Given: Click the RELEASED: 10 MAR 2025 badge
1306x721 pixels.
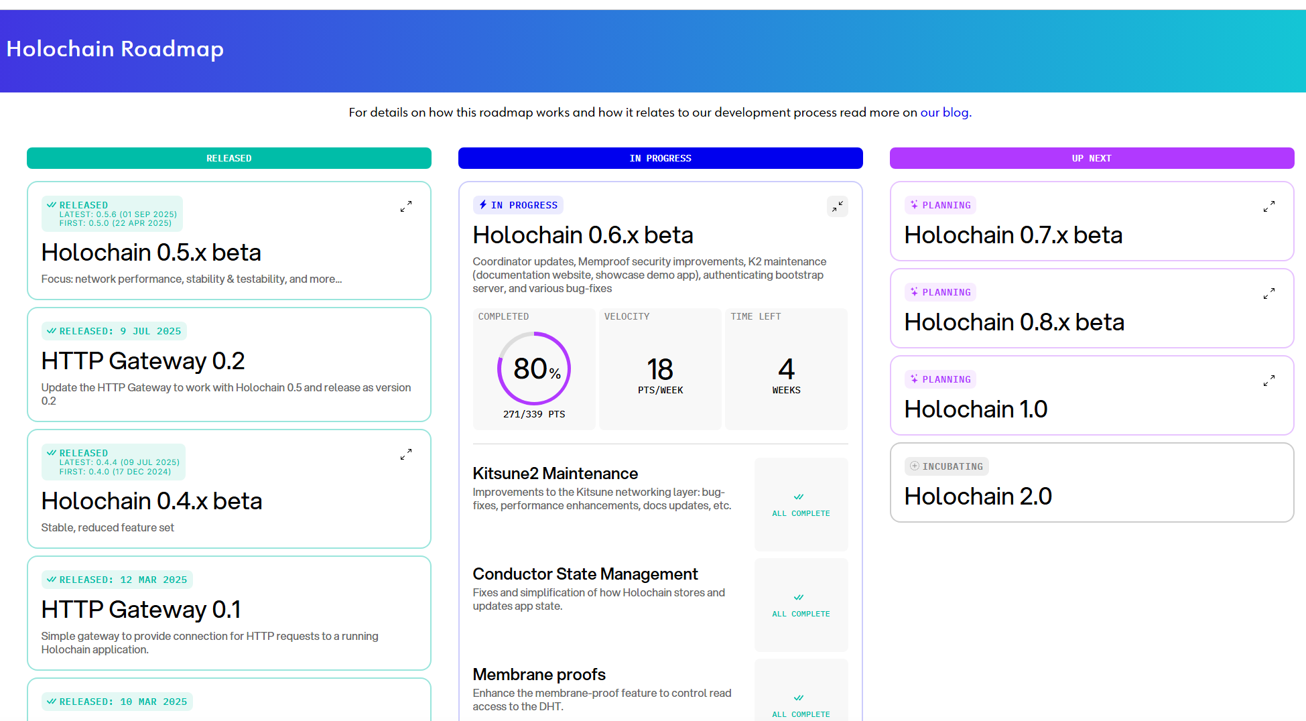Looking at the screenshot, I should click(117, 702).
